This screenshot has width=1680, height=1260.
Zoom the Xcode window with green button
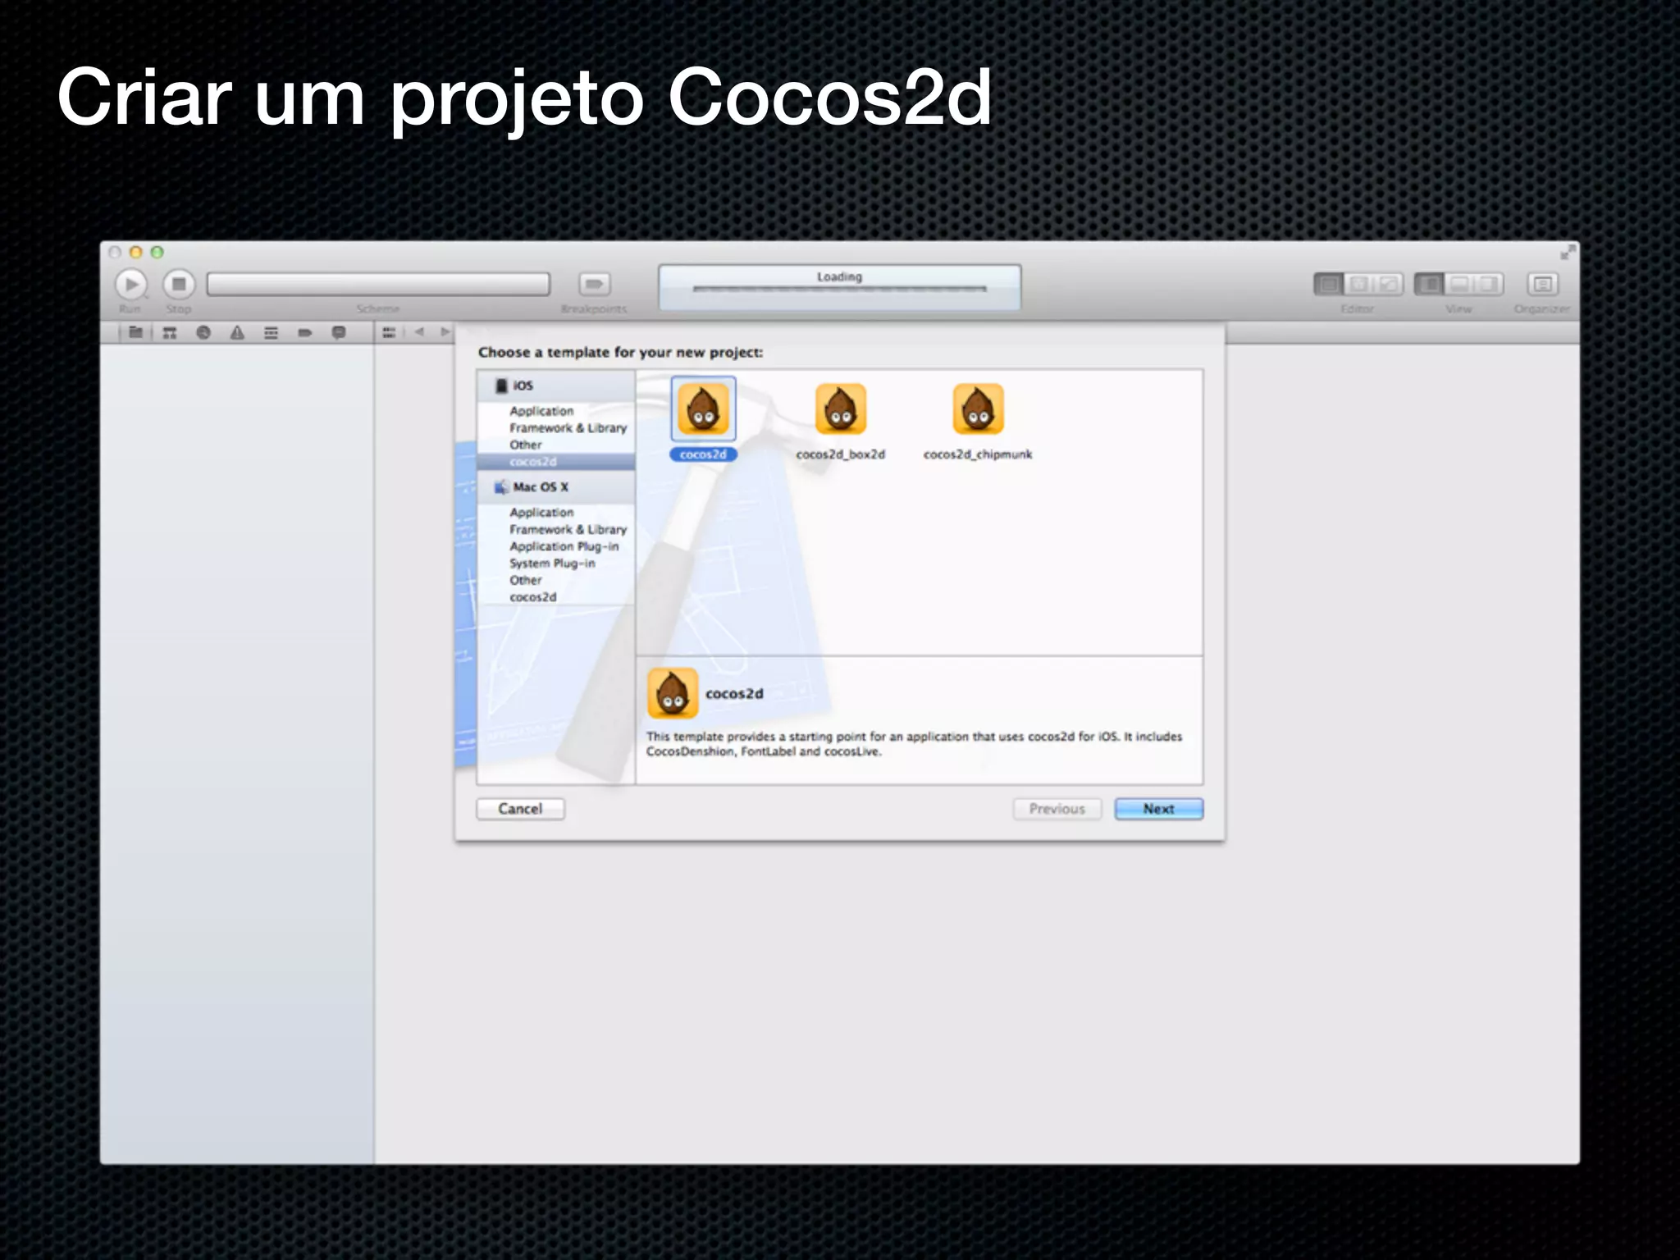pyautogui.click(x=157, y=252)
